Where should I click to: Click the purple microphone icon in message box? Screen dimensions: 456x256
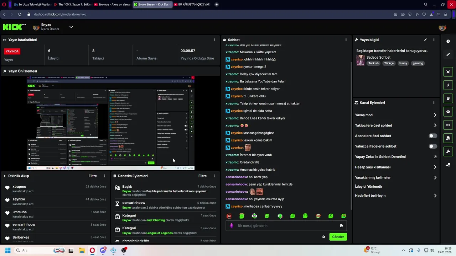pyautogui.click(x=232, y=226)
